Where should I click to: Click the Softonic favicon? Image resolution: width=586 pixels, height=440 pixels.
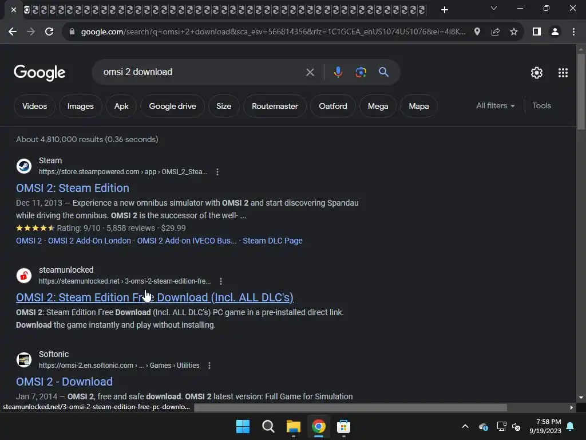[x=24, y=360]
